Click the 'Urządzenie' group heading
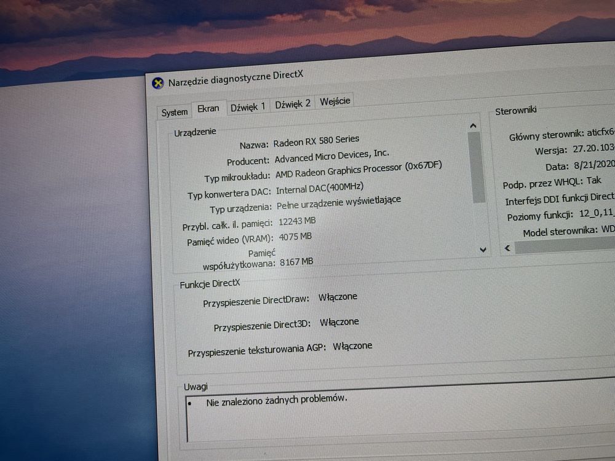Viewport: 615px width, 461px height. 195,132
